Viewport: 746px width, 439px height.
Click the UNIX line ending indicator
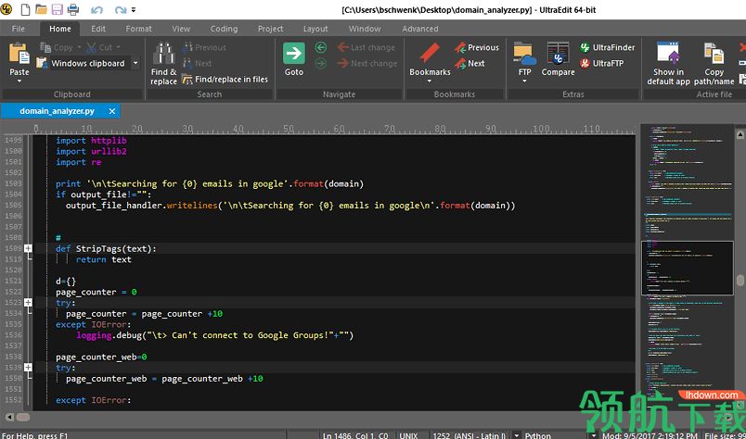(408, 434)
